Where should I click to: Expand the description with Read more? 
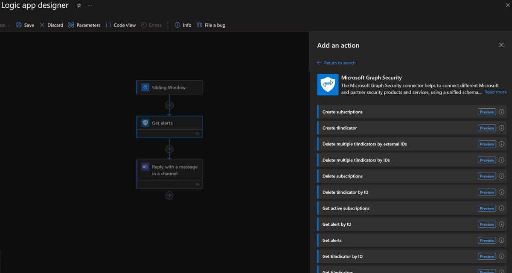coord(495,92)
